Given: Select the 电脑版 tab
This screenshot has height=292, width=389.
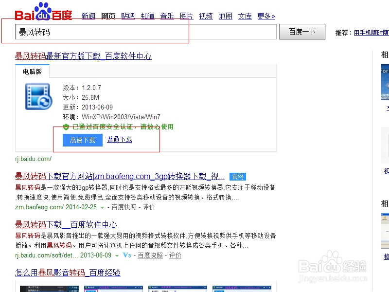Looking at the screenshot, I should pyautogui.click(x=32, y=72).
